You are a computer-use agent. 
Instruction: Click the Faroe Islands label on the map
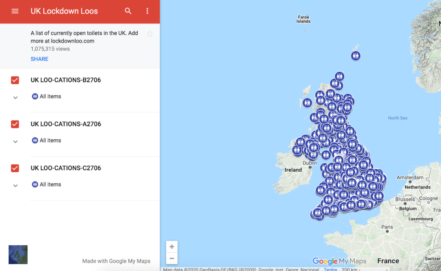(303, 19)
